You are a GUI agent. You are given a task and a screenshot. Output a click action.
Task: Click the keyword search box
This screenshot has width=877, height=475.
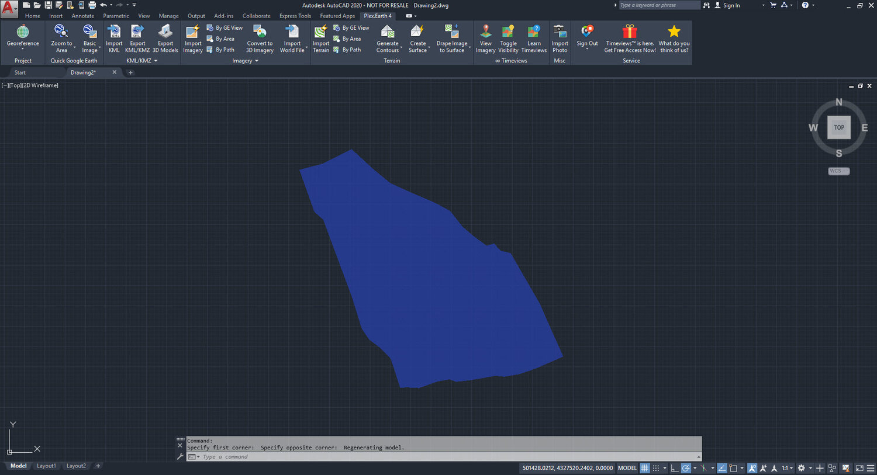(658, 5)
